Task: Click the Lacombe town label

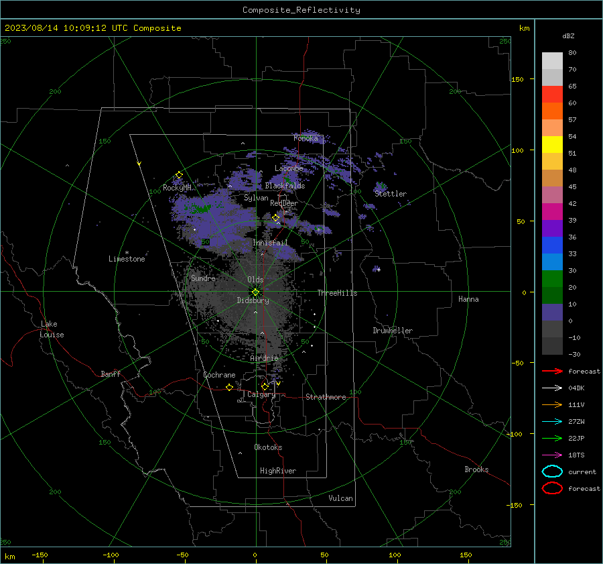Action: click(289, 168)
